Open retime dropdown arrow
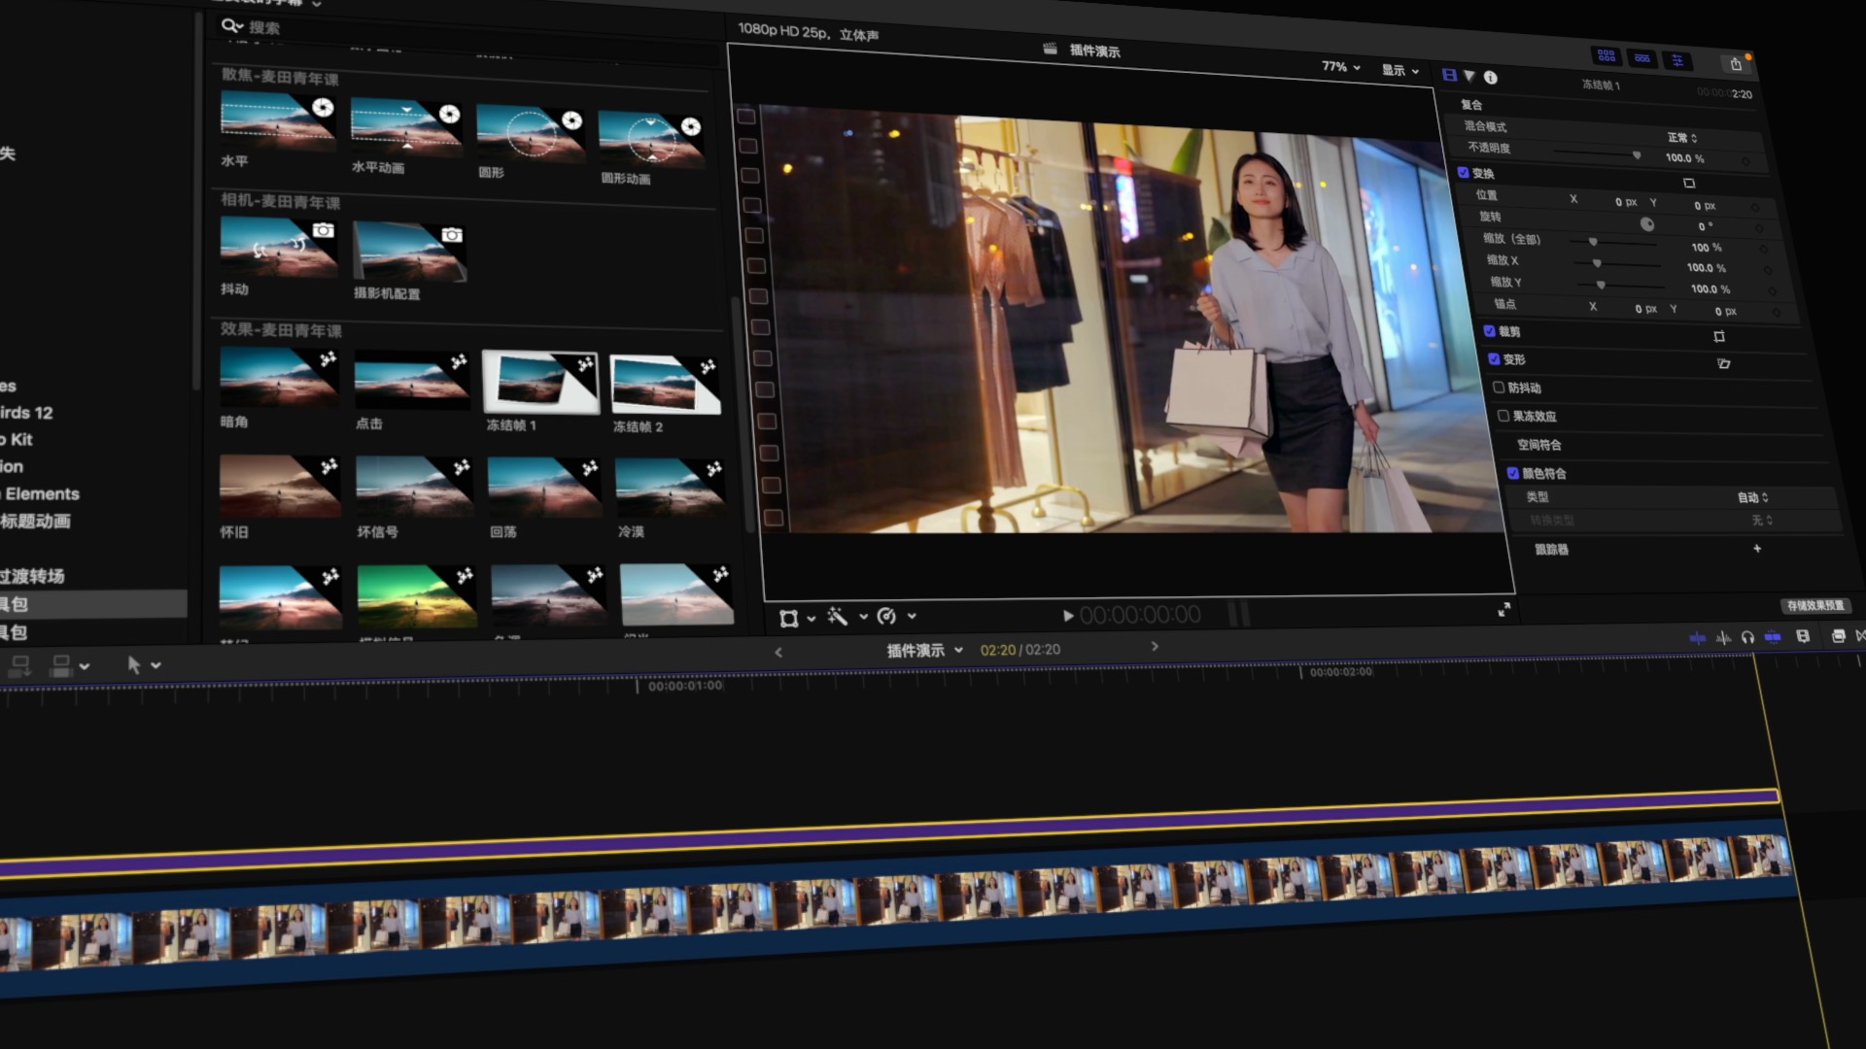1866x1049 pixels. (912, 616)
